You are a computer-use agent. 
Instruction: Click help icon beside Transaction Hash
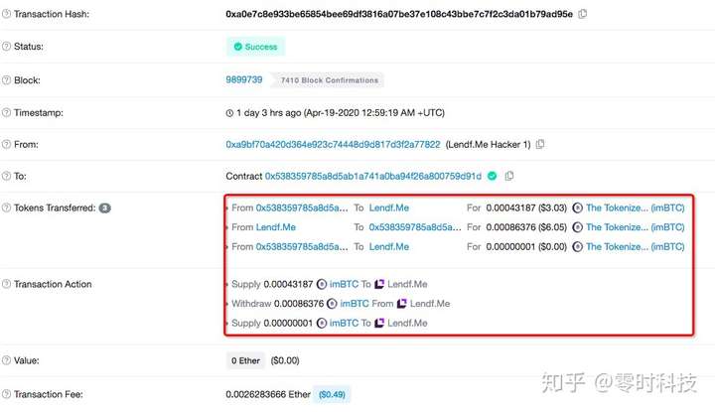tap(6, 14)
